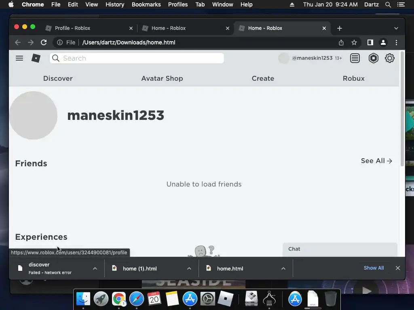414x310 pixels.
Task: Open Notes from the Dock
Action: (172, 299)
